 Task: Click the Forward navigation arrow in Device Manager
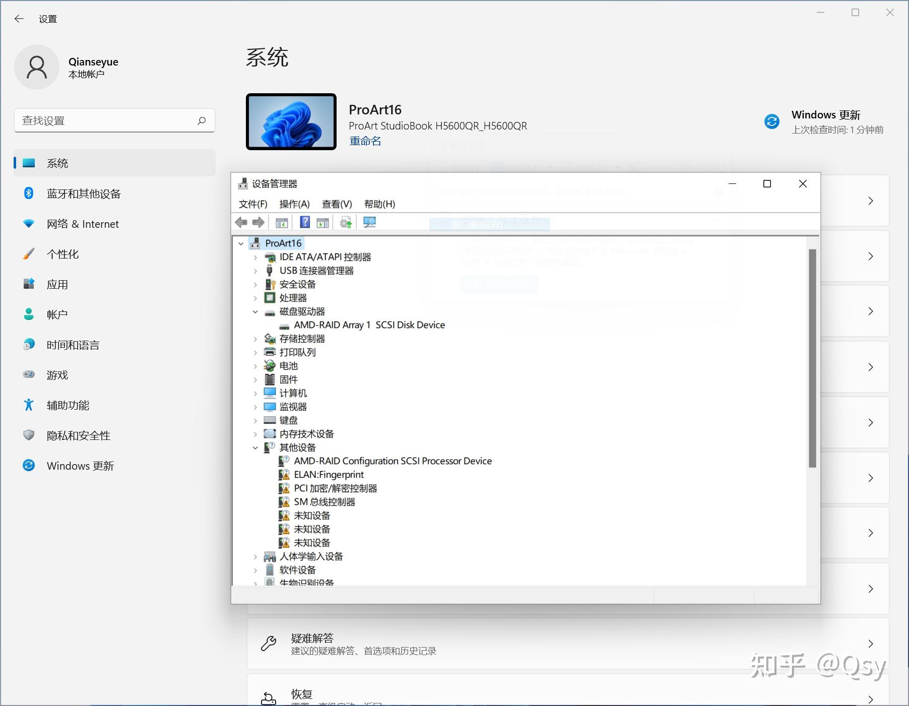258,222
